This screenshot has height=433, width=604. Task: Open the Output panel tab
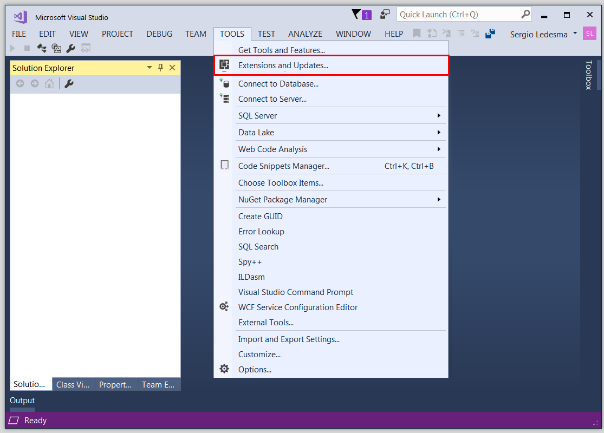coord(22,401)
